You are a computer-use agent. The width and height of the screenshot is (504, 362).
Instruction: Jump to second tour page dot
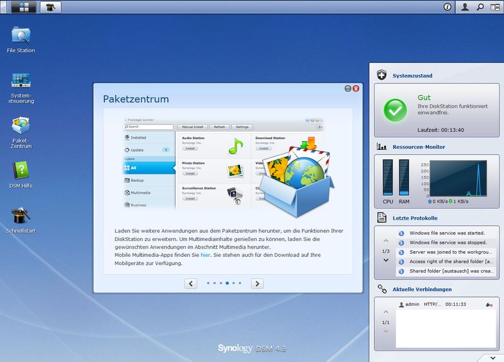click(x=215, y=283)
